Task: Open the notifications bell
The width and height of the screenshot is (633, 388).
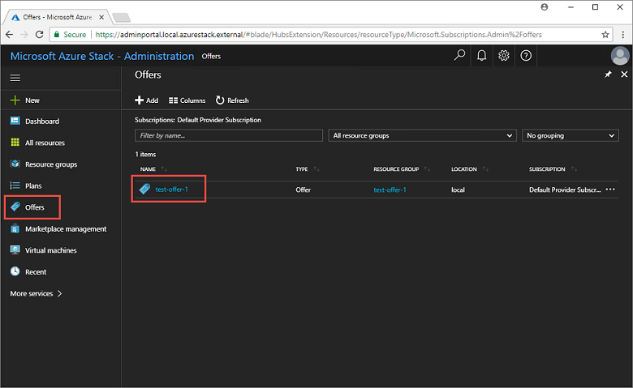Action: (x=482, y=56)
